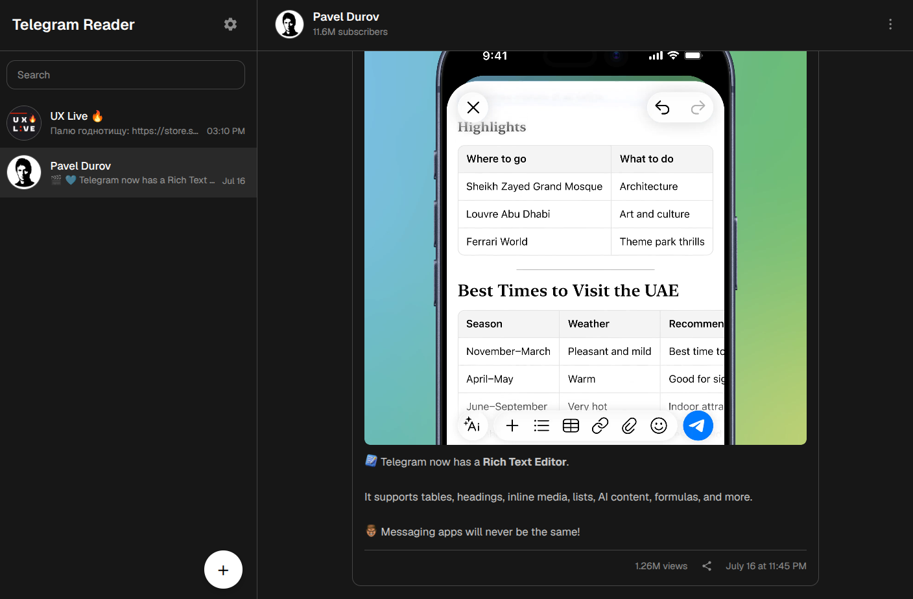Viewport: 913px width, 599px height.
Task: Click the emoji smiley icon in the toolbar
Action: tap(659, 425)
